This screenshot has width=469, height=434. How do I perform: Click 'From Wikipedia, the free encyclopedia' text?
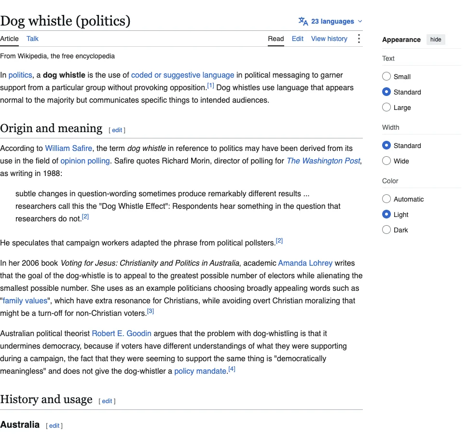point(57,56)
